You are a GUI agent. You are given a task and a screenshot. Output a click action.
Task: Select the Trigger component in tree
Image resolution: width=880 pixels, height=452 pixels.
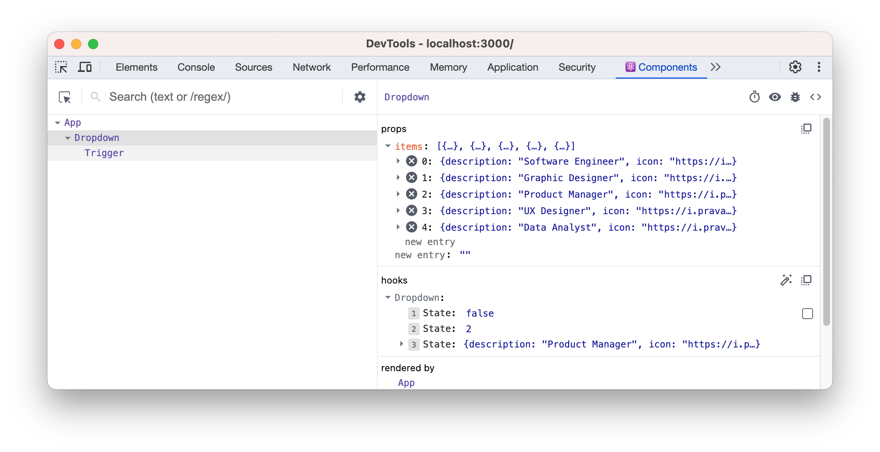(x=104, y=153)
